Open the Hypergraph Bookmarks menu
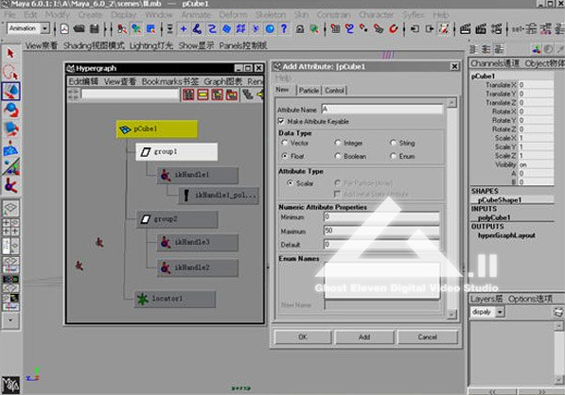 [x=170, y=81]
